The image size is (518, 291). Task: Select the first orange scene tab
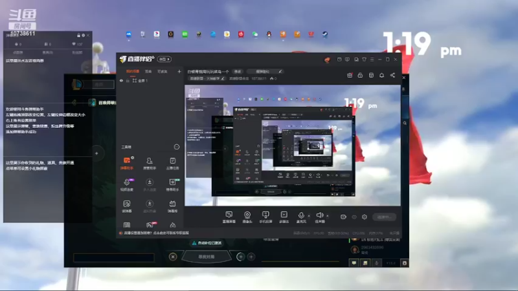[x=133, y=71]
